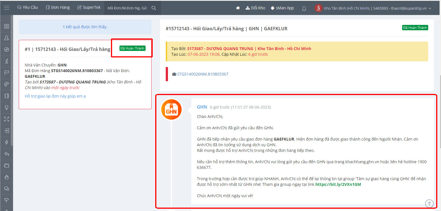Click the sign-in arrow sidebar icon
The image size is (441, 211).
[x=7, y=131]
